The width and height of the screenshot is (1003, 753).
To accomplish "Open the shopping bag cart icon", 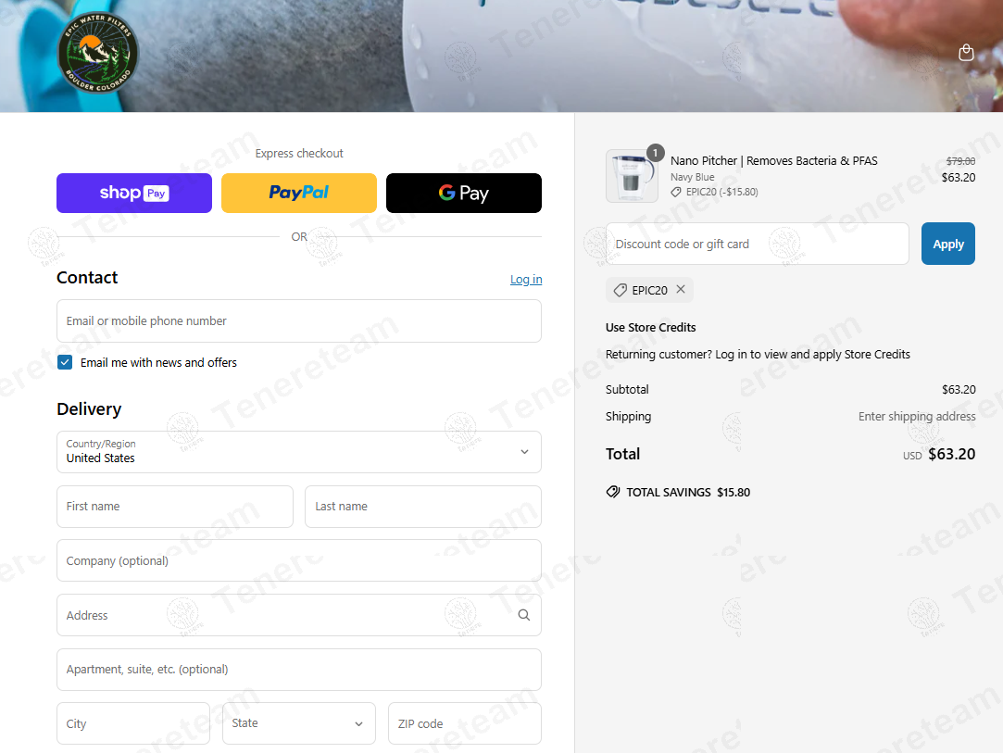I will (x=966, y=53).
